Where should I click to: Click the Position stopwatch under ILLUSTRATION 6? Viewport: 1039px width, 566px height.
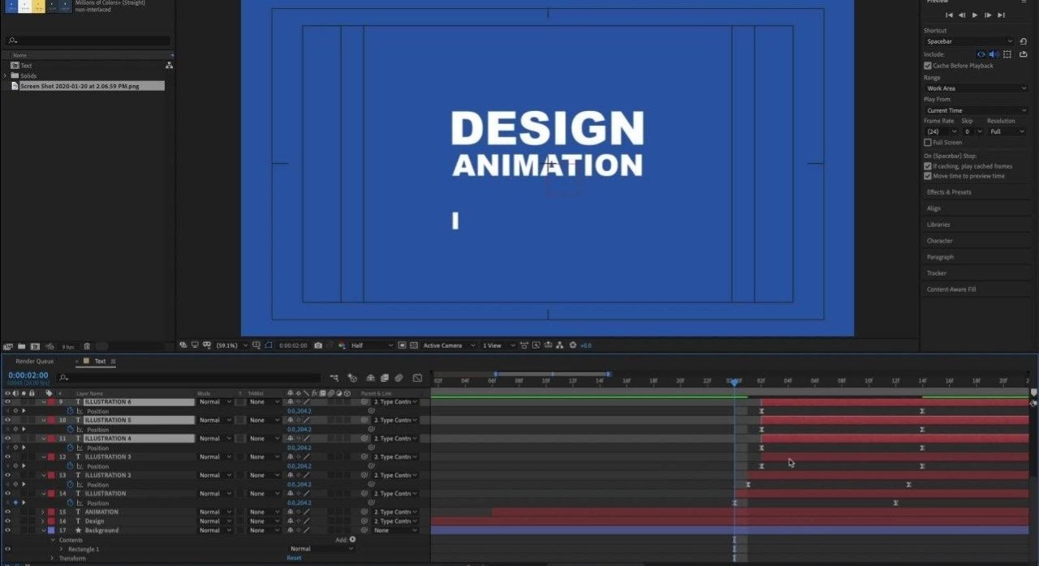click(70, 411)
